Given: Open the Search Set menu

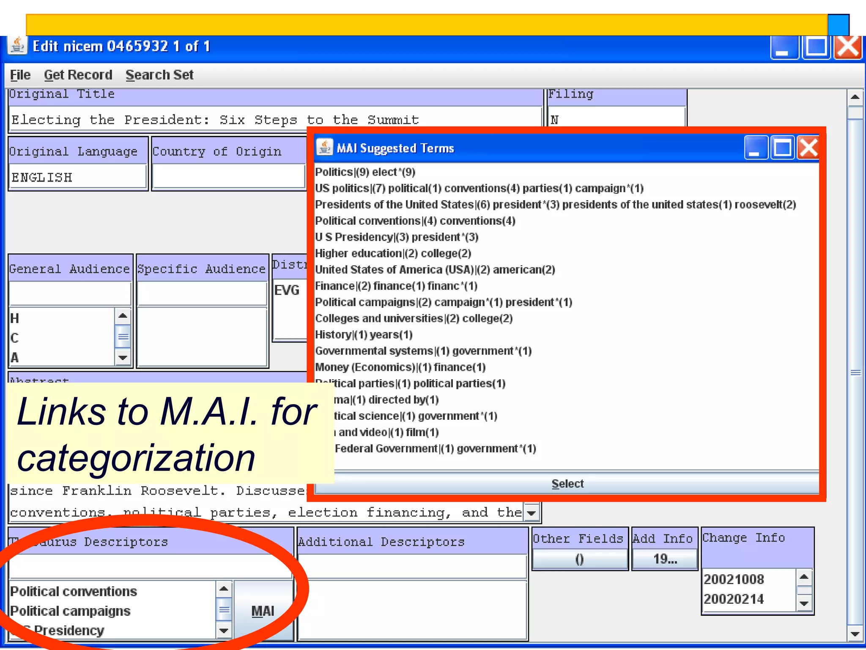Looking at the screenshot, I should coord(159,75).
